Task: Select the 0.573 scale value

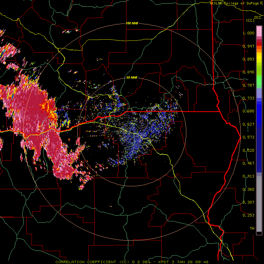Action: pyautogui.click(x=248, y=137)
